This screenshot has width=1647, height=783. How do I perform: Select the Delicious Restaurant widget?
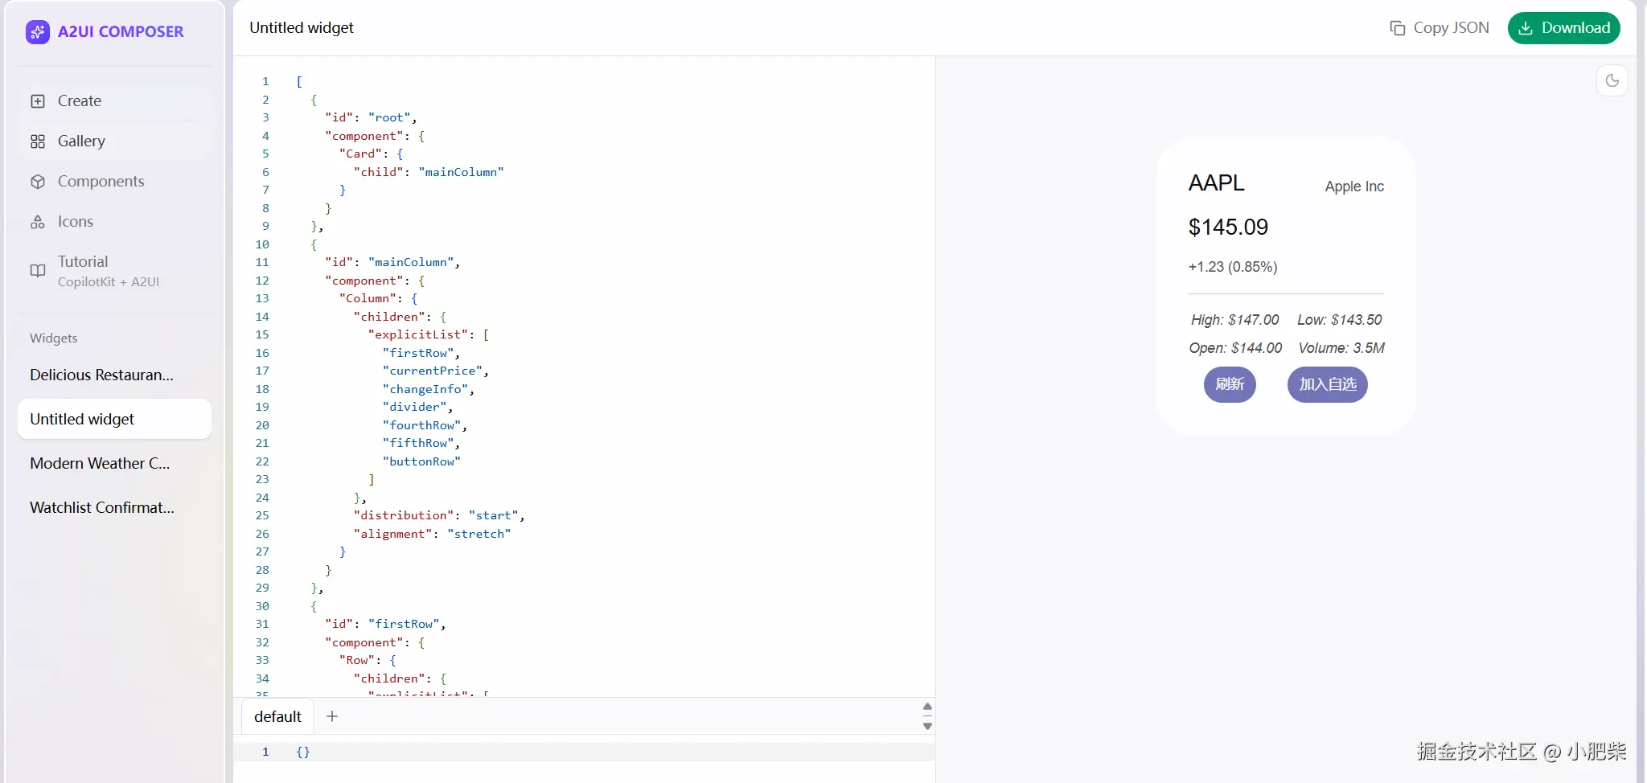coord(115,375)
